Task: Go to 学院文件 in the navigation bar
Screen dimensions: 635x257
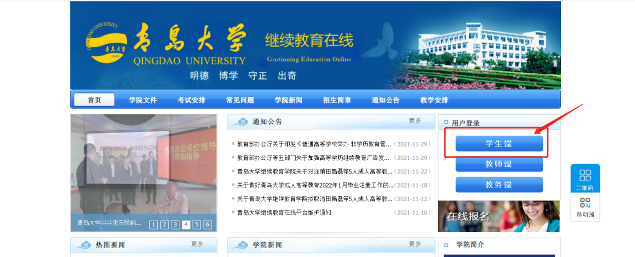Action: (x=143, y=100)
